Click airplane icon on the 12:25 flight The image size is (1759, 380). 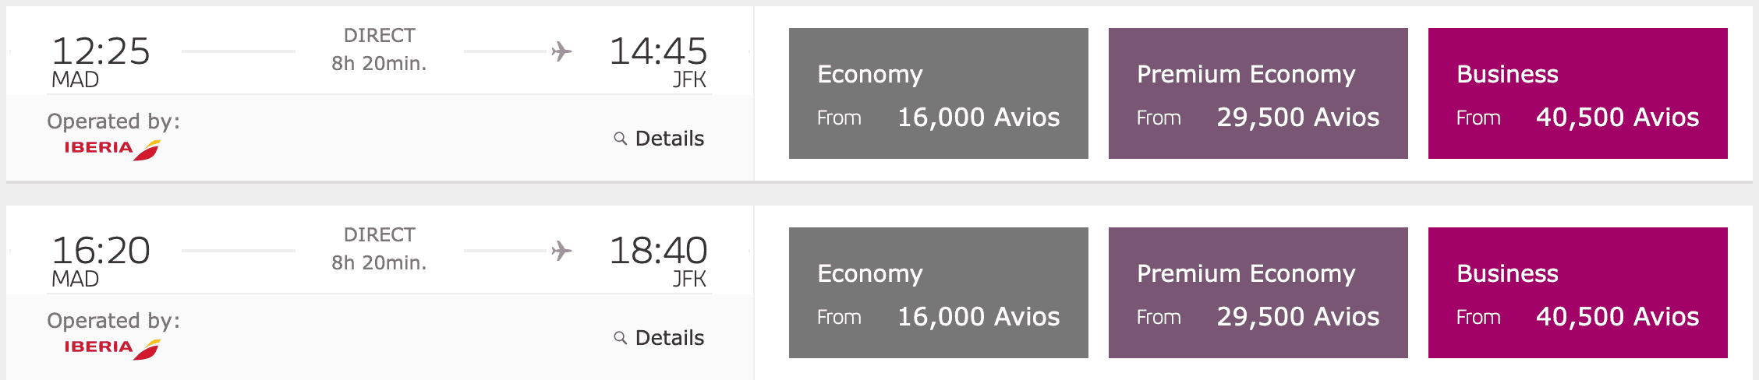click(561, 51)
